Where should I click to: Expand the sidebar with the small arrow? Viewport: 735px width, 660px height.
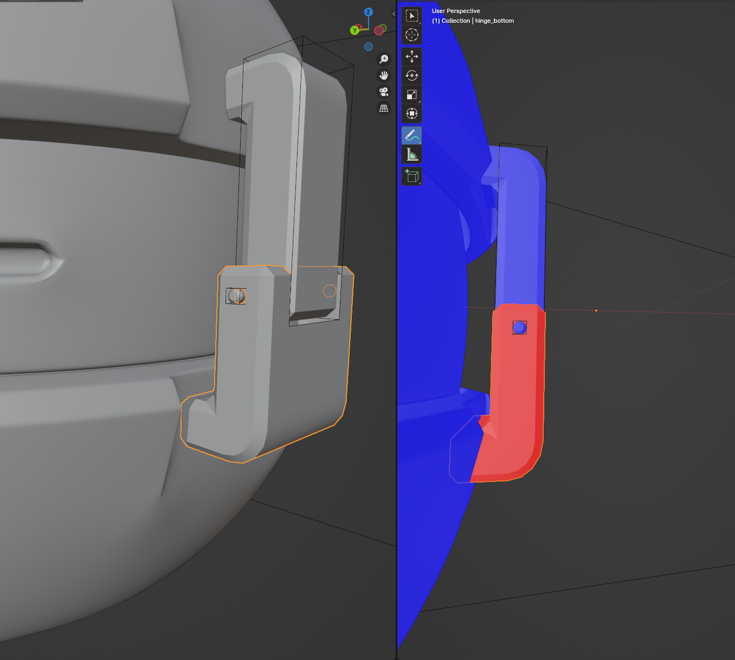393,14
